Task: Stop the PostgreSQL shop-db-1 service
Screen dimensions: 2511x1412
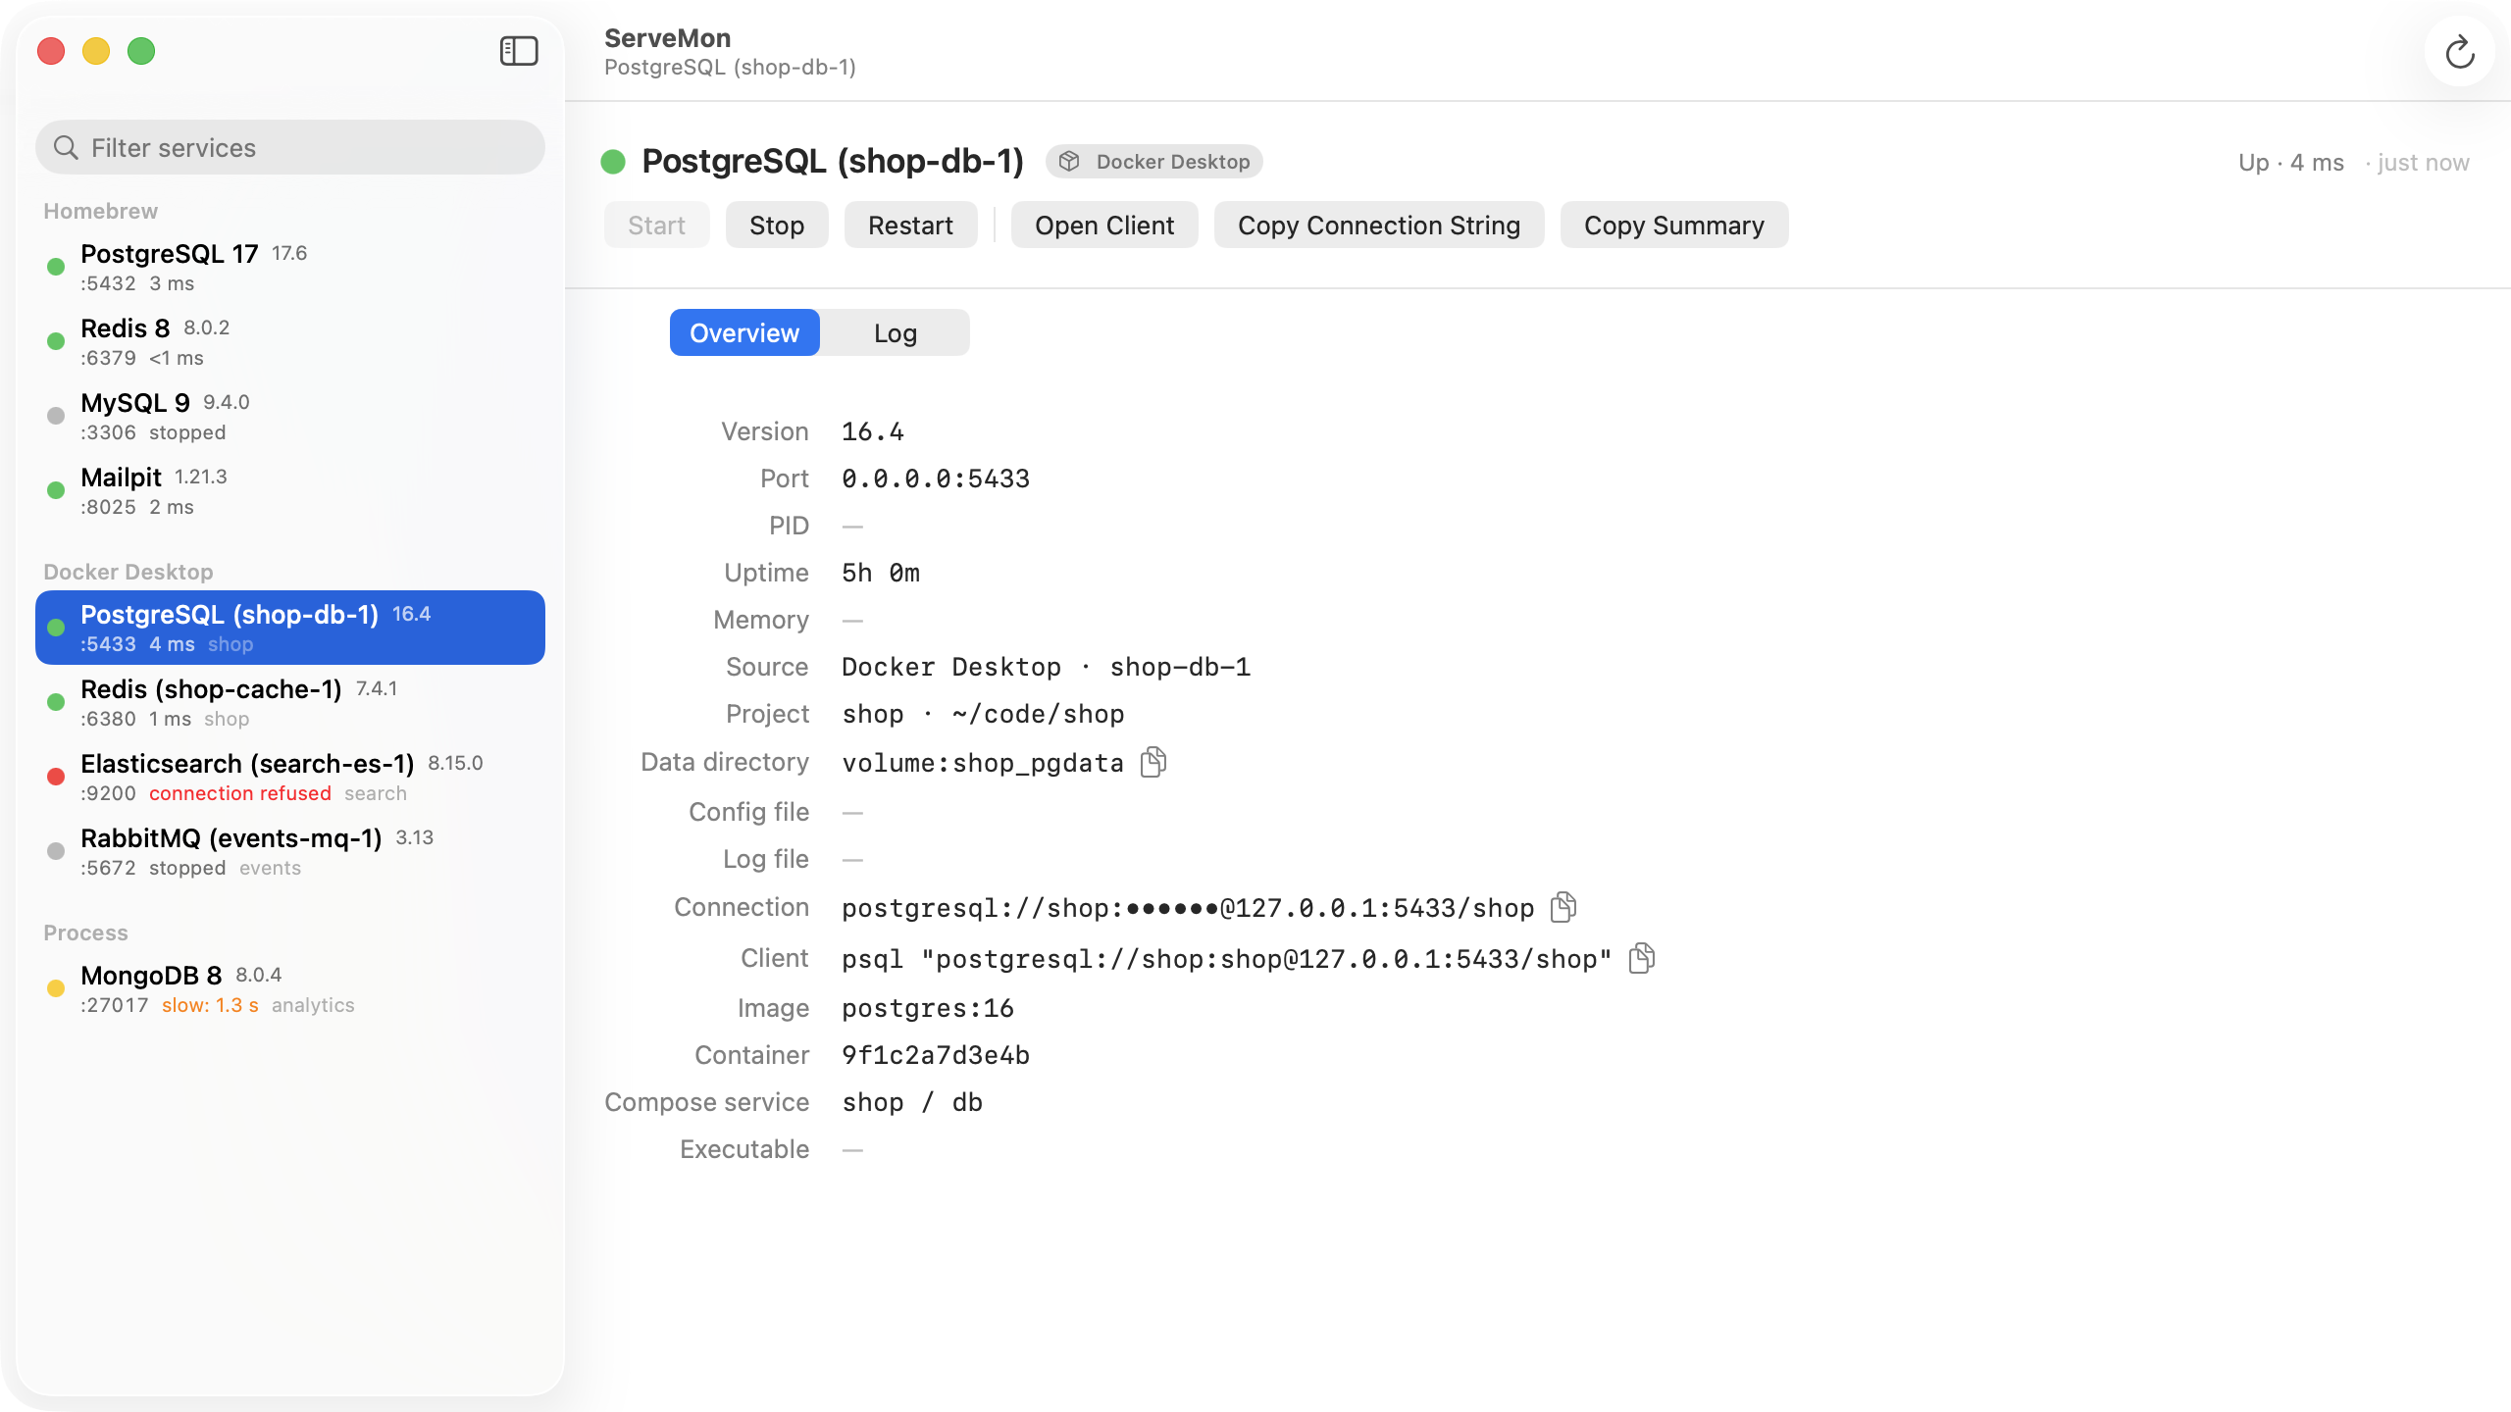Action: point(777,226)
